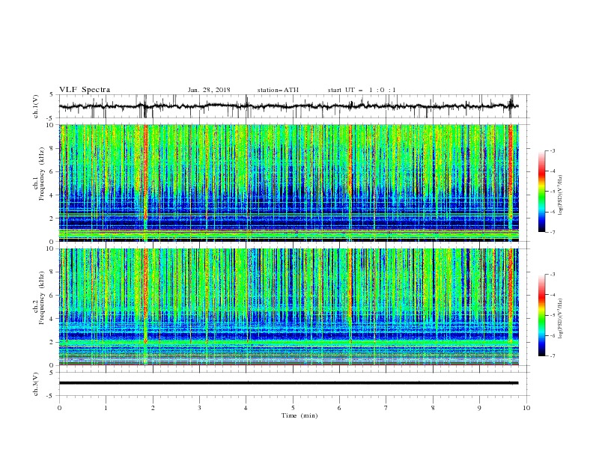593x458 pixels.
Task: Click time axis tick label "7"
Action: tap(386, 408)
